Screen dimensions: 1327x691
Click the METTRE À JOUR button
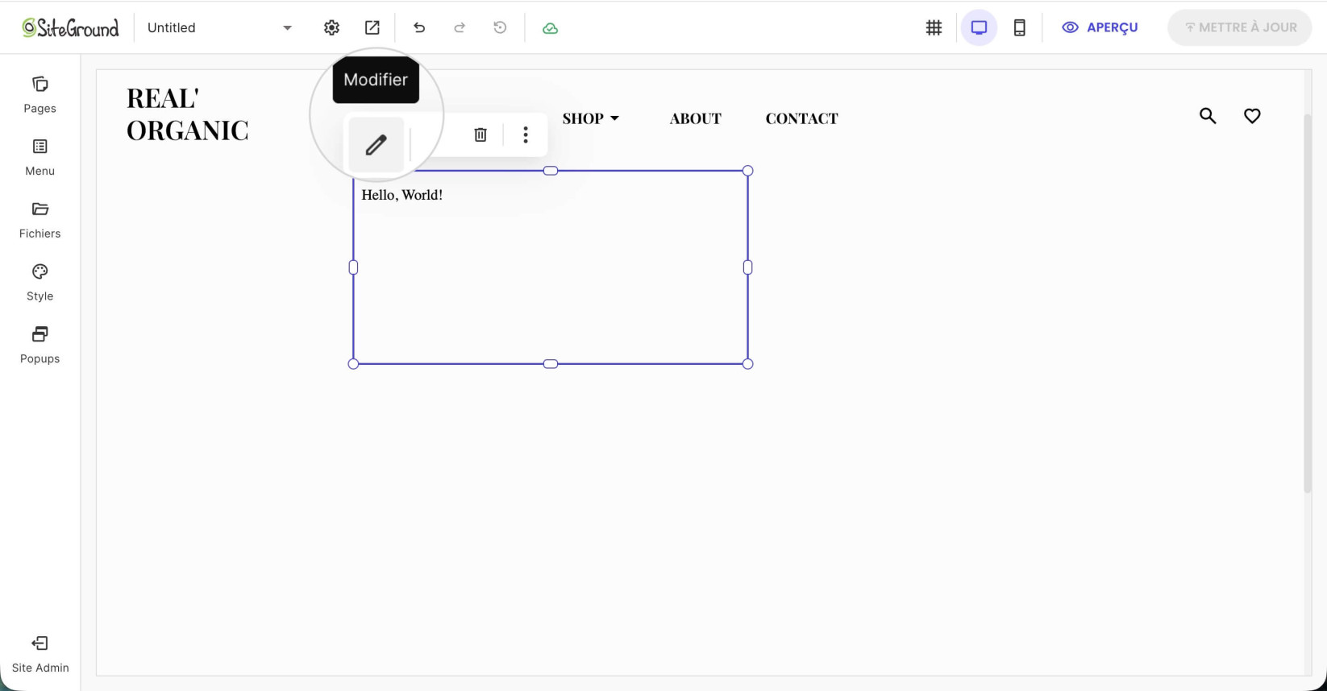click(x=1239, y=27)
